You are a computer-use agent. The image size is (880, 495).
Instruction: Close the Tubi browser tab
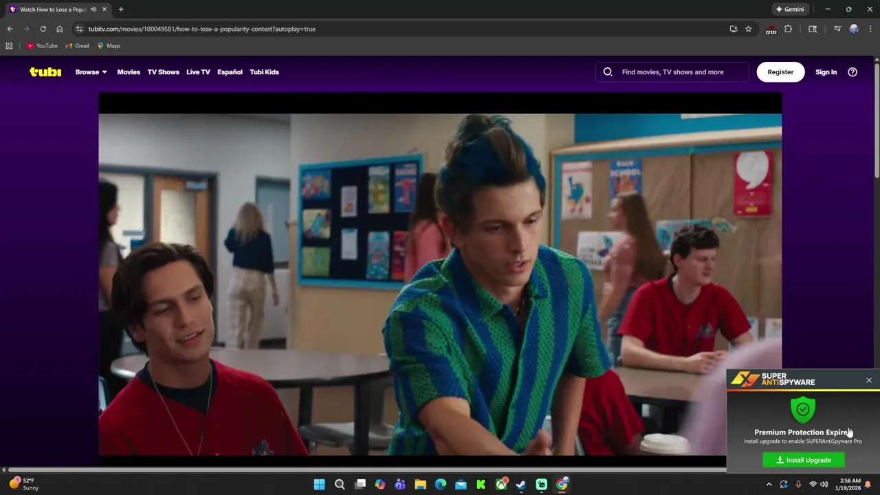[x=104, y=10]
